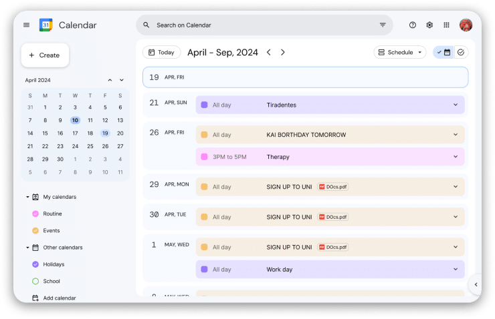Select April 10 in mini calendar
This screenshot has height=319, width=495.
tap(75, 120)
